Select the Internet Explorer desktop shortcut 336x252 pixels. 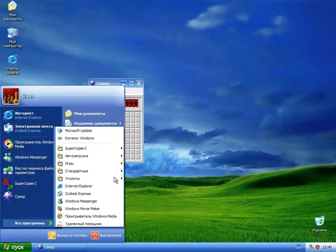[x=12, y=65]
